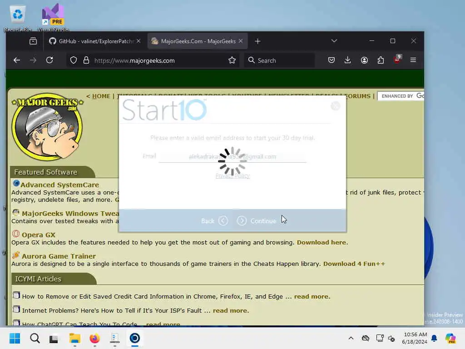Click the Continue button in Start10 dialog

tap(257, 221)
